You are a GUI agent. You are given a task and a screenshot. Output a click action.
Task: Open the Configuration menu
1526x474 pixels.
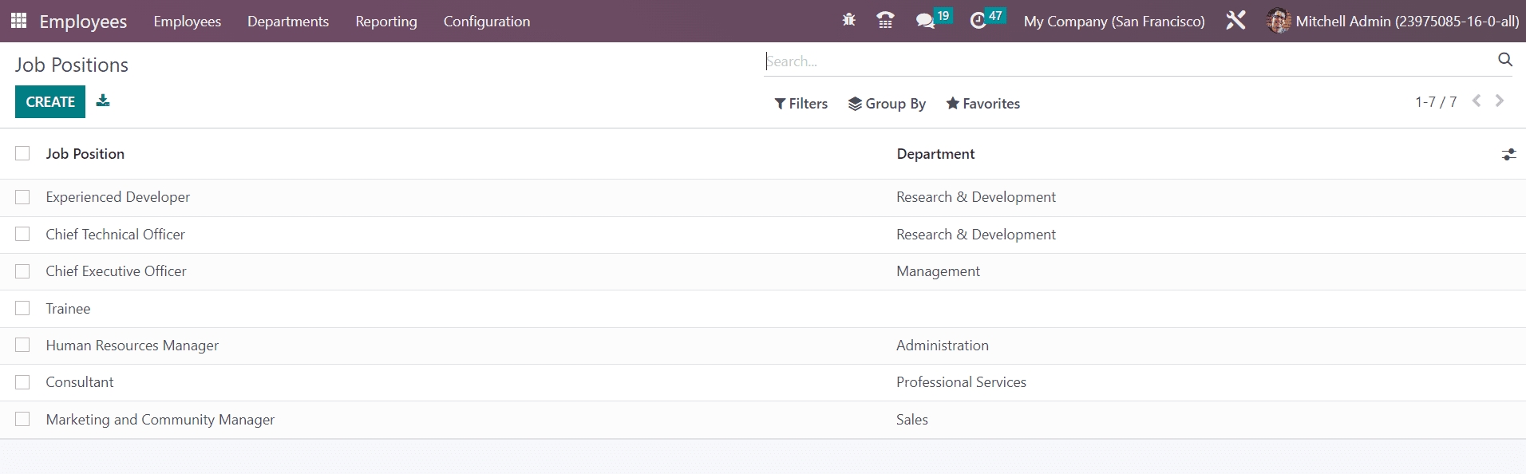click(x=486, y=22)
